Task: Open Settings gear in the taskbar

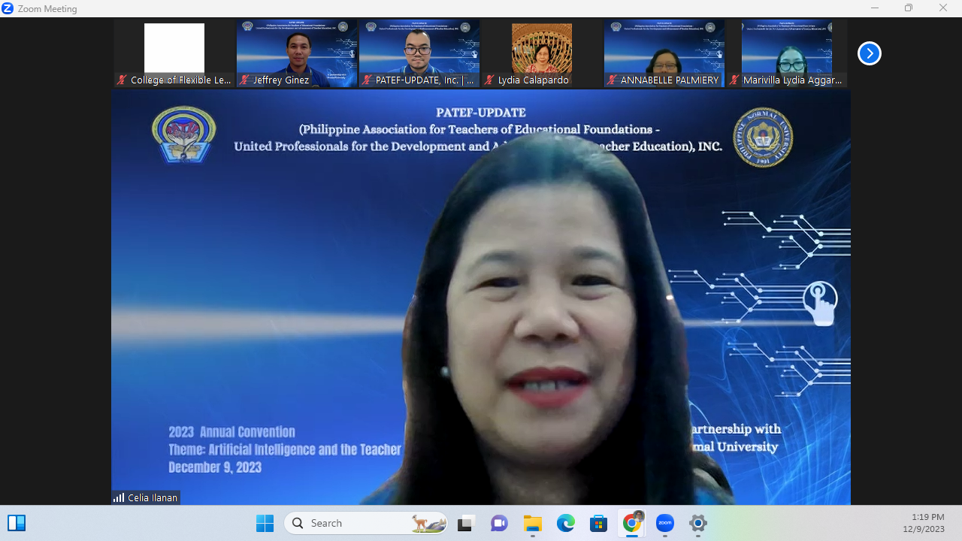Action: click(697, 523)
